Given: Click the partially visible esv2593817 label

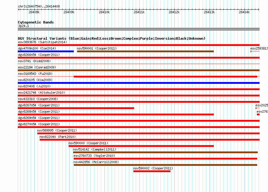Looking at the screenshot, I should click(x=259, y=48).
